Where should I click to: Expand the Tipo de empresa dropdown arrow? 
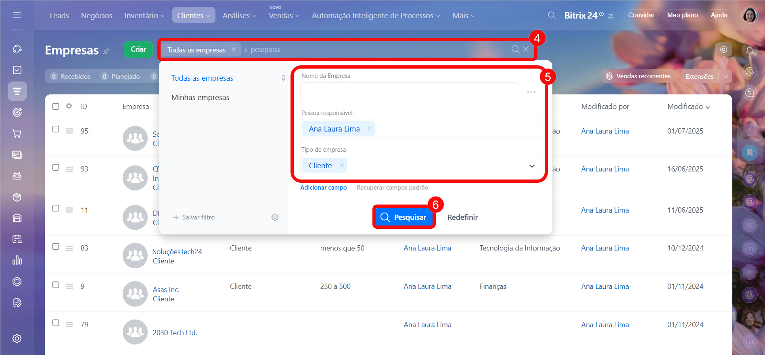point(532,166)
